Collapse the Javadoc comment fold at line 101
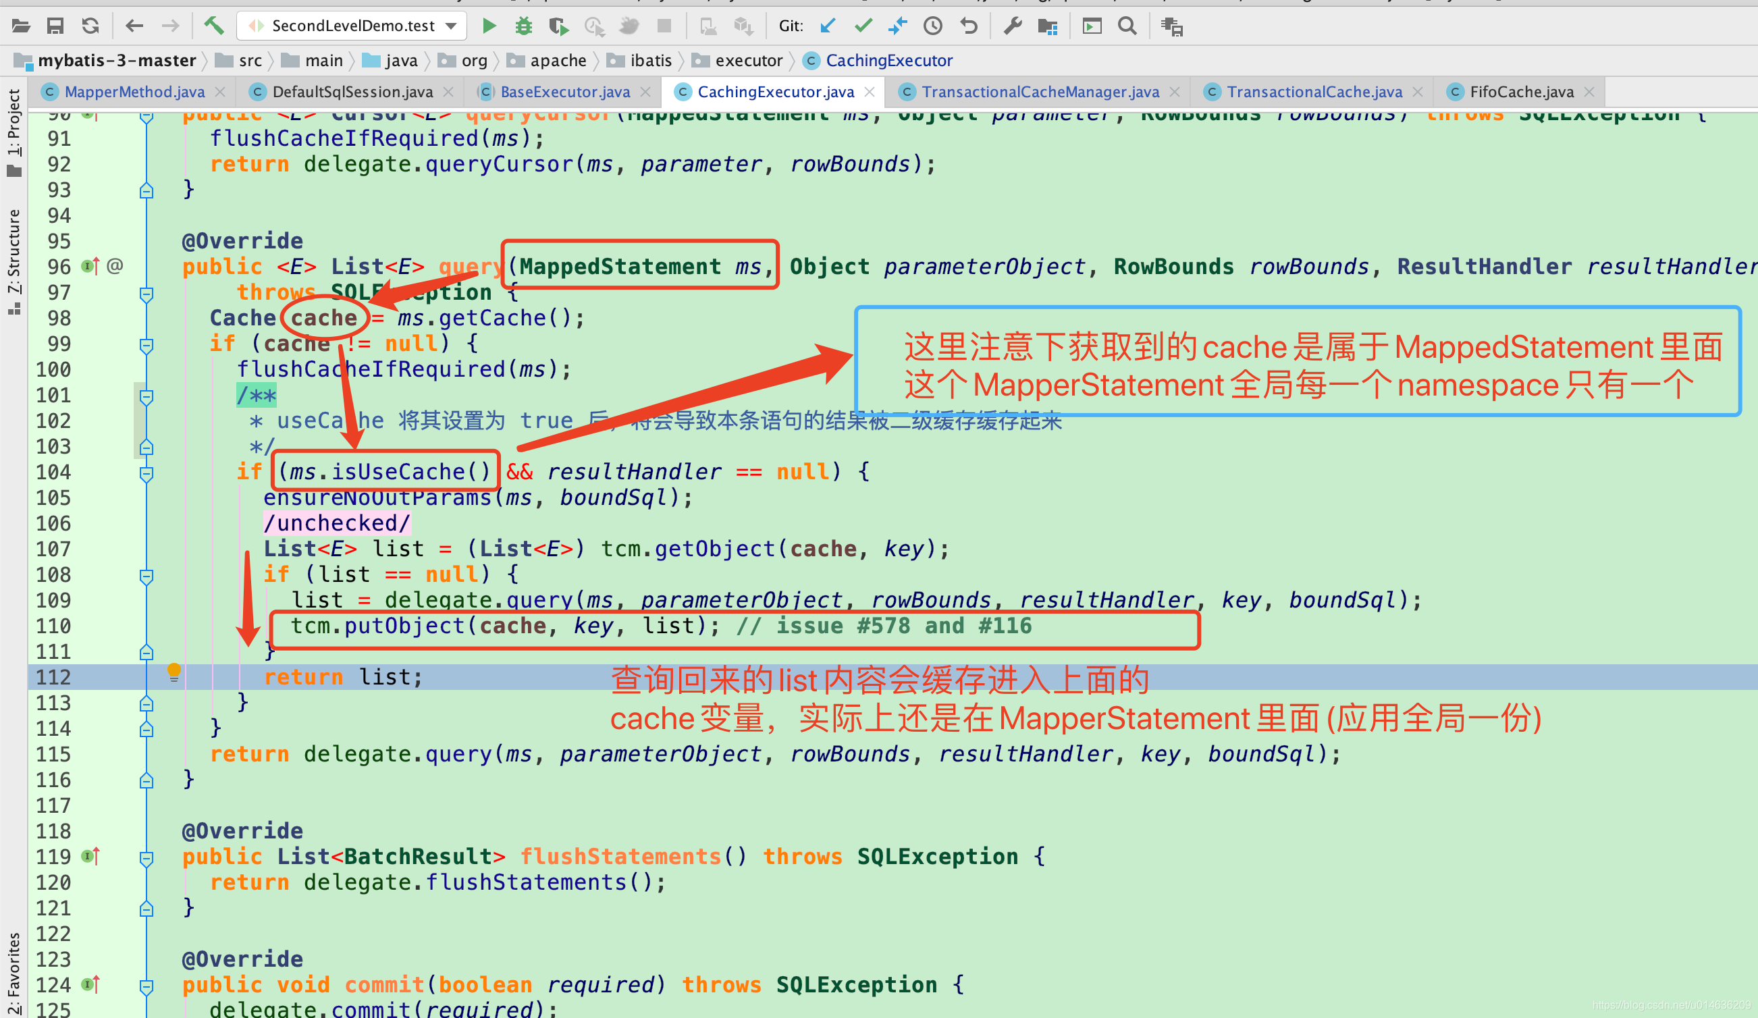Viewport: 1758px width, 1018px height. (146, 397)
